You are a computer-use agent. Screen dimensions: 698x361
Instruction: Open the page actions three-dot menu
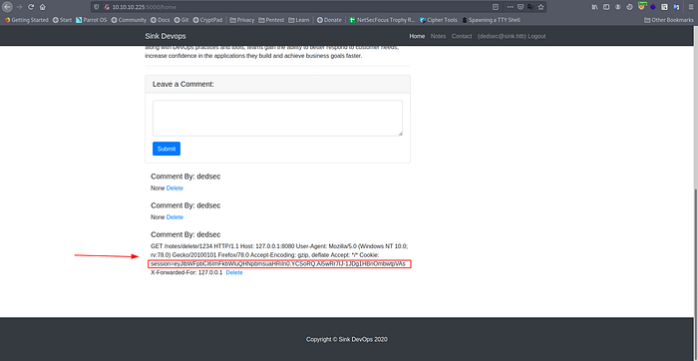click(511, 7)
